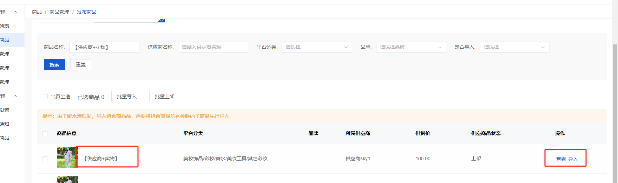The width and height of the screenshot is (618, 183).
Task: Click the 重置 reset button
Action: pos(81,65)
